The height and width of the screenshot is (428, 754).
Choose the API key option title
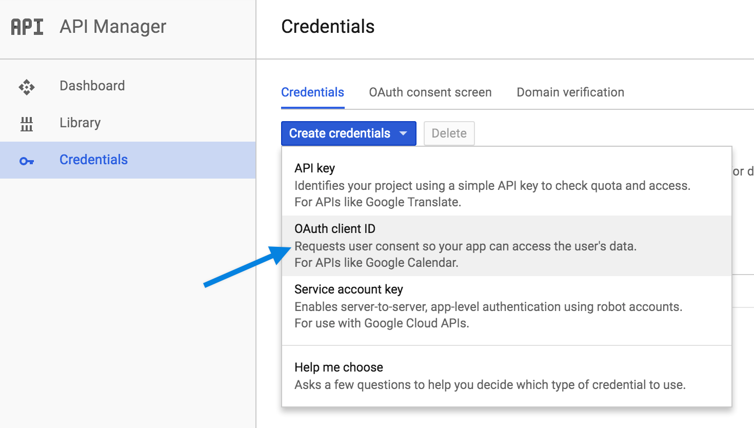[x=314, y=168]
